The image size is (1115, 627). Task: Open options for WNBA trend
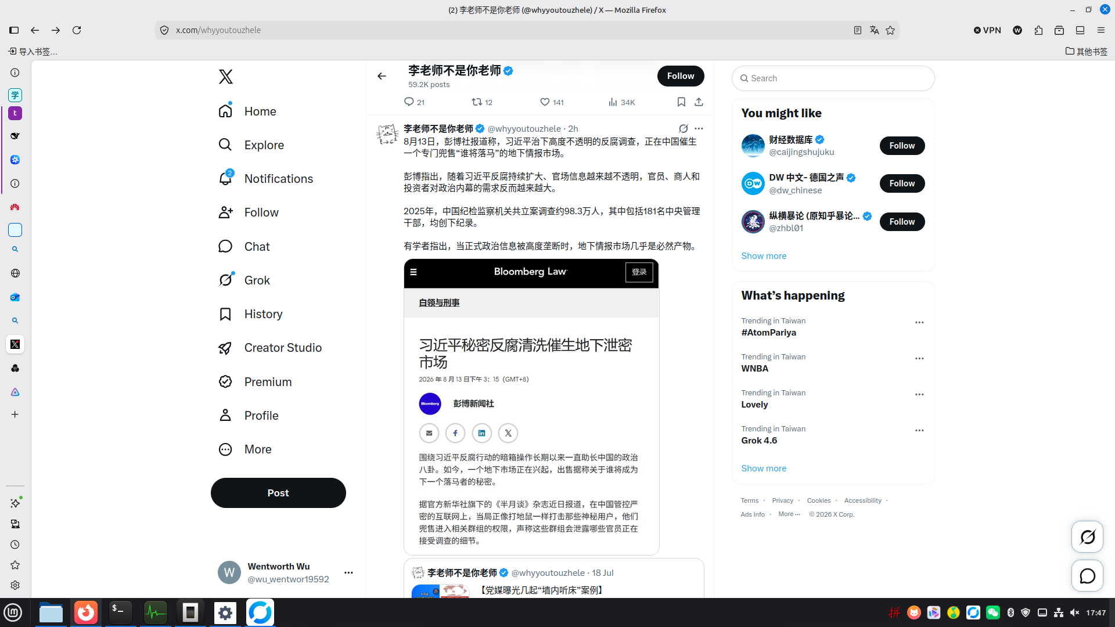tap(919, 358)
